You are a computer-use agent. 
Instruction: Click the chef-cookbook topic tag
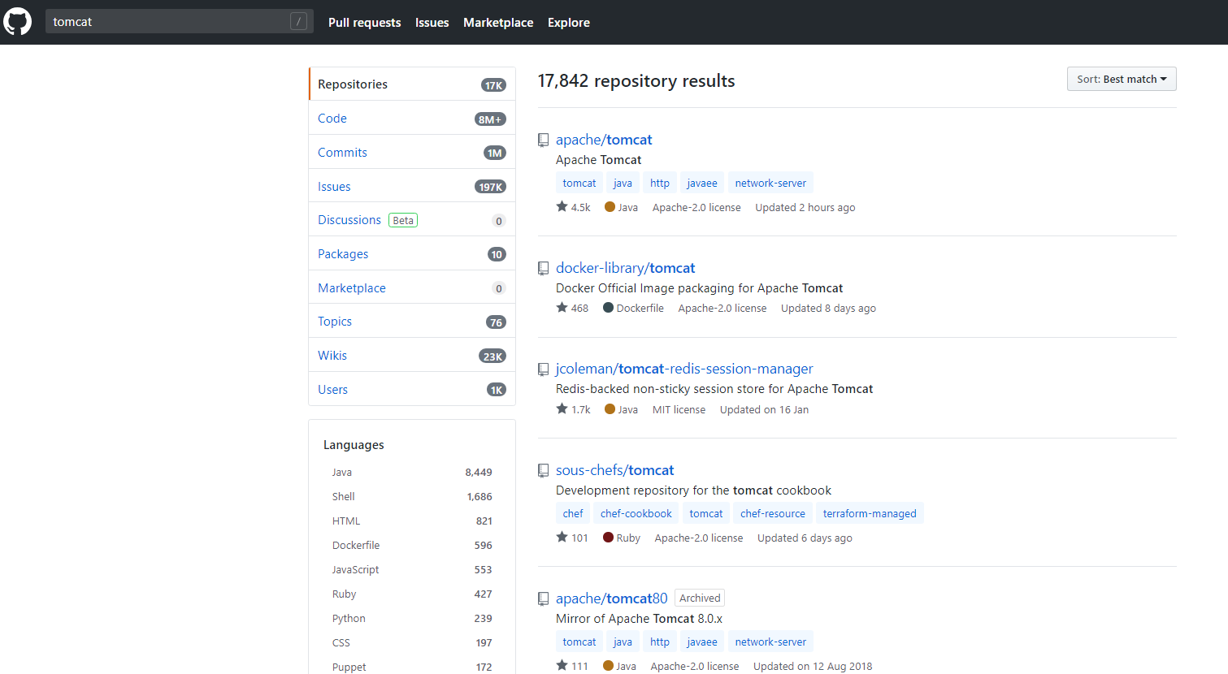tap(636, 514)
